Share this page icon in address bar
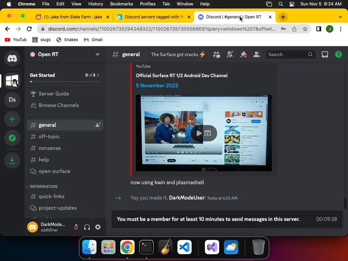 [294, 29]
